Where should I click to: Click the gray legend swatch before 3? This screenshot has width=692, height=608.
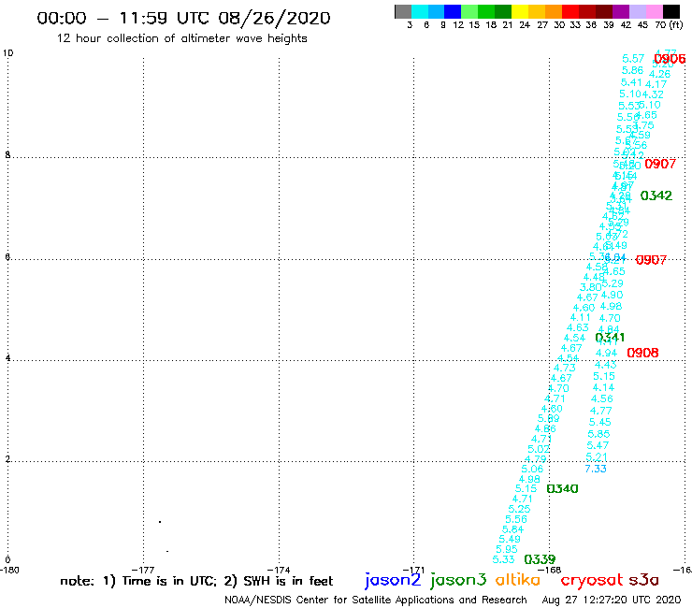click(x=403, y=11)
